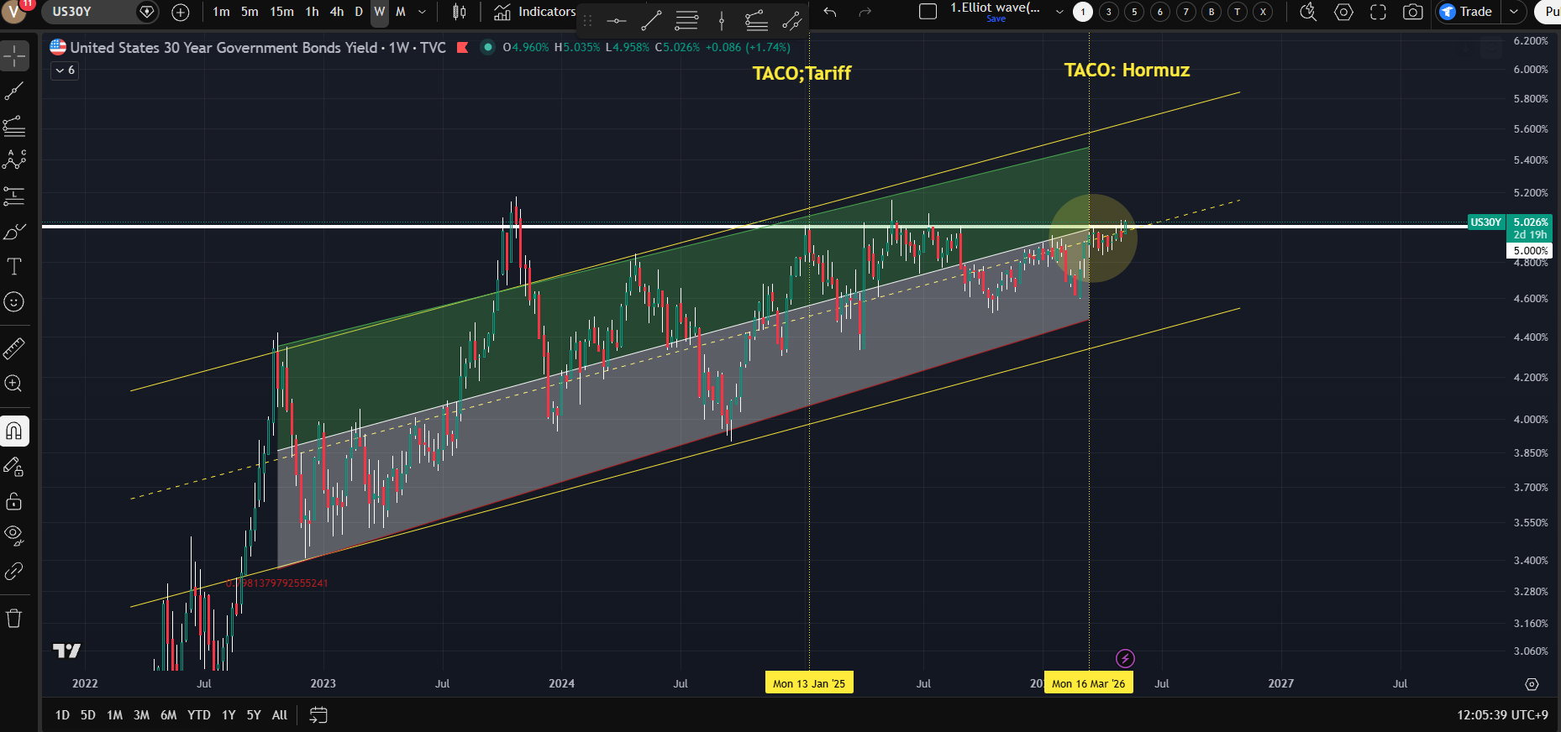Viewport: 1561px width, 732px height.
Task: Select layout shortcut circle 6
Action: (x=1160, y=12)
